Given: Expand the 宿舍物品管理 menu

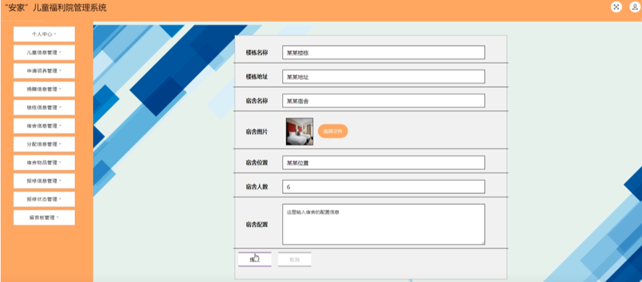Looking at the screenshot, I should [x=44, y=163].
